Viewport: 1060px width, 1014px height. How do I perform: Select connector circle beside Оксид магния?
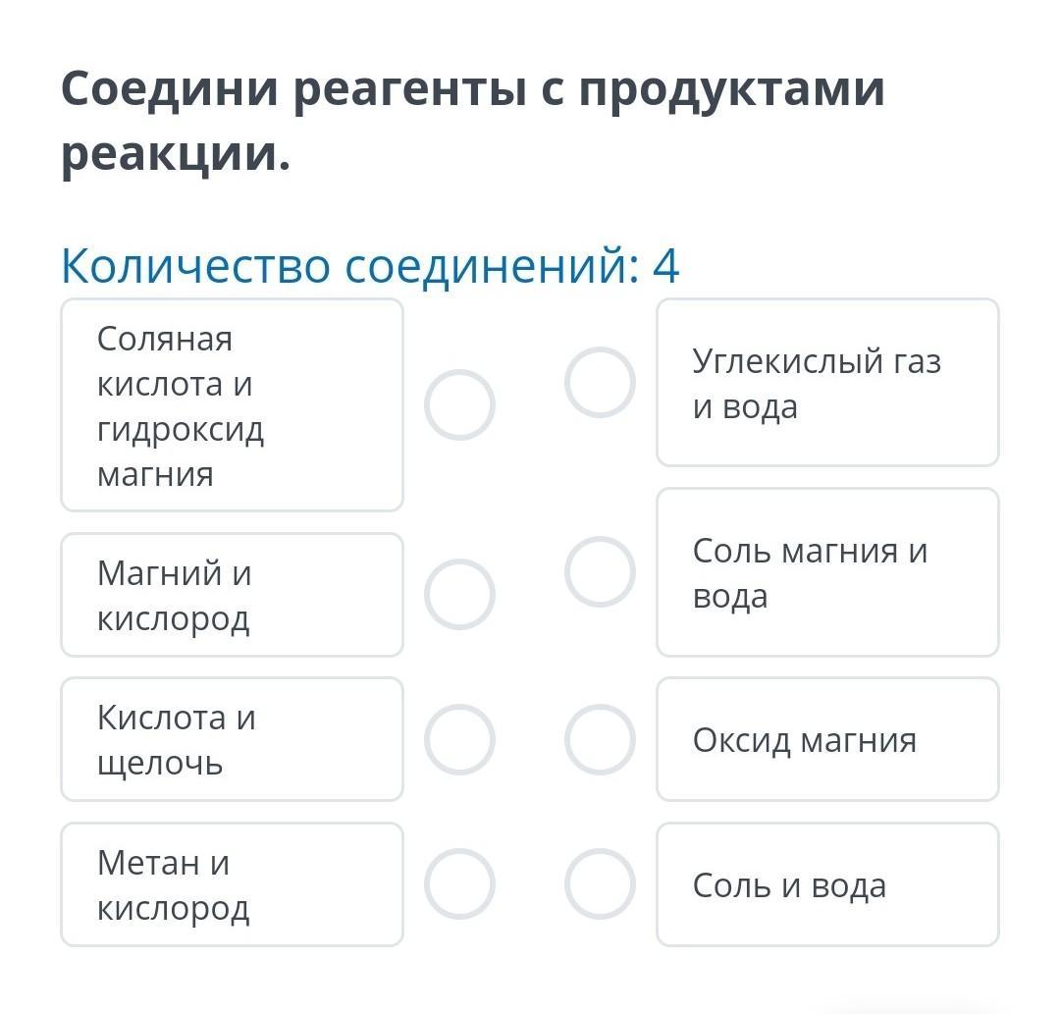(x=600, y=739)
